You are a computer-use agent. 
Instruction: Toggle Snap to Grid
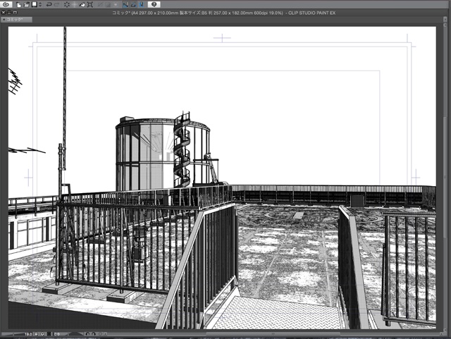click(x=141, y=5)
